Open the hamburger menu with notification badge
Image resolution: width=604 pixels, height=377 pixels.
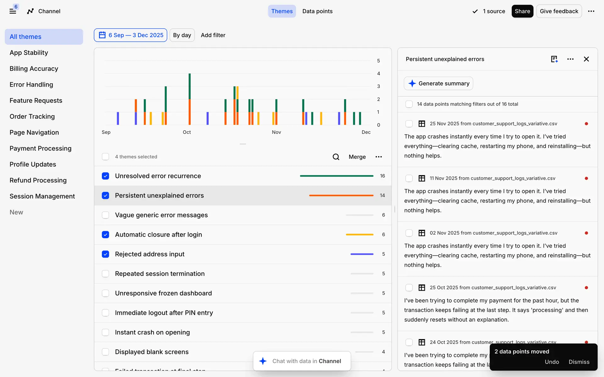click(x=13, y=11)
